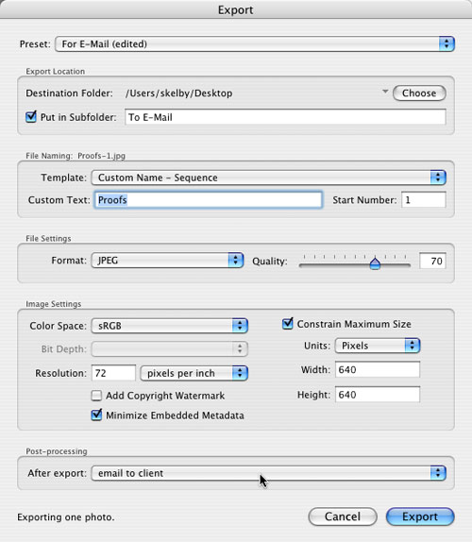Open the After export popup menu

[x=268, y=473]
